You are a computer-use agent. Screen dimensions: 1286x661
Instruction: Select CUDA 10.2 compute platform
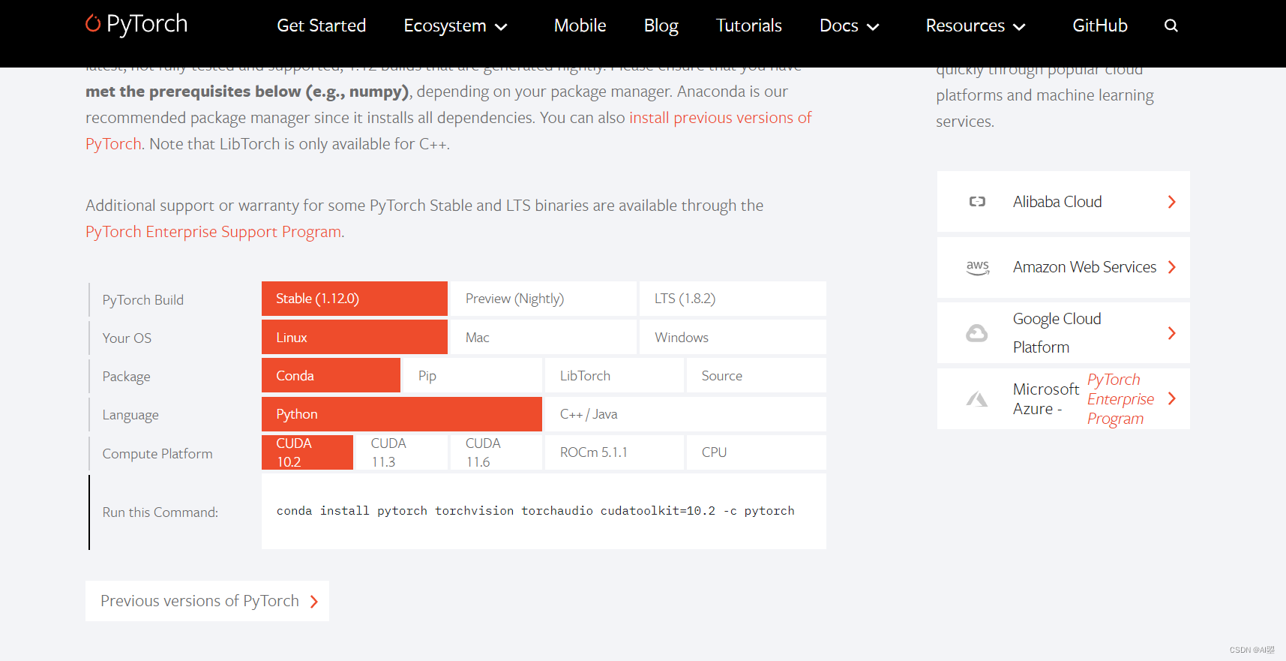(x=307, y=452)
